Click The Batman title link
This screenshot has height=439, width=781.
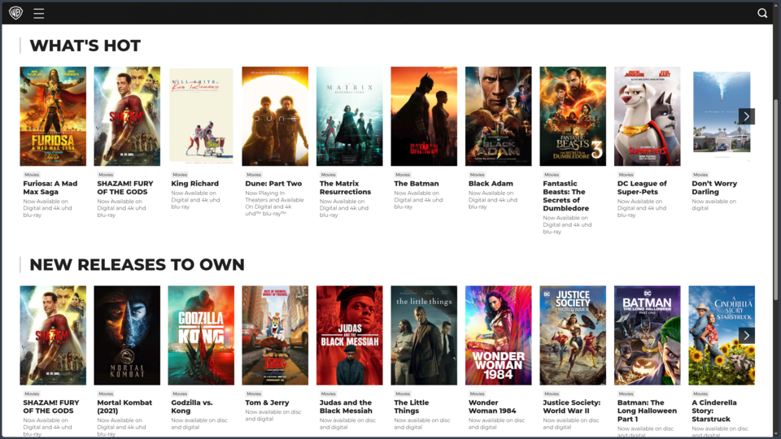pos(417,184)
